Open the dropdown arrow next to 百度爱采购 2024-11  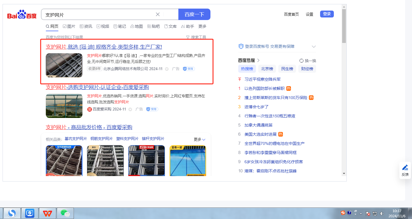[x=130, y=109]
